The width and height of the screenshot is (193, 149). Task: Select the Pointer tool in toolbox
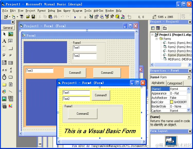pyautogui.click(x=4, y=34)
